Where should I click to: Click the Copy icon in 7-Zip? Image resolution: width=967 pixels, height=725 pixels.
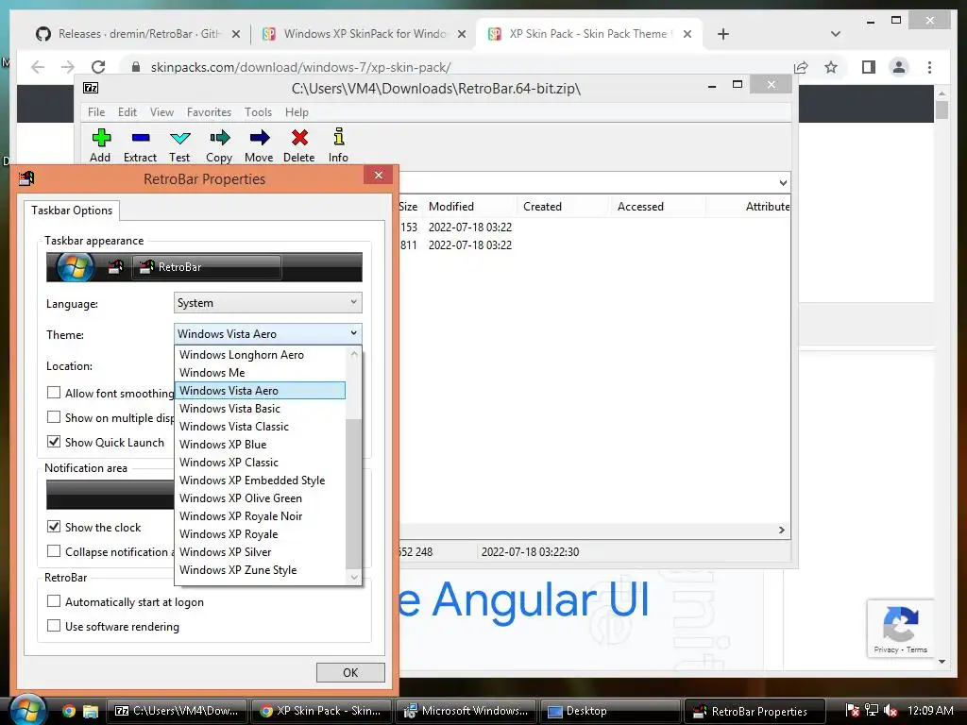coord(219,137)
